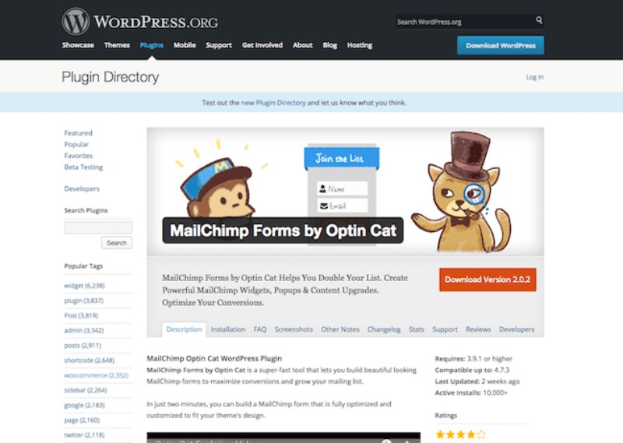Click the star rating icons under Ratings
The height and width of the screenshot is (443, 623).
pos(460,434)
